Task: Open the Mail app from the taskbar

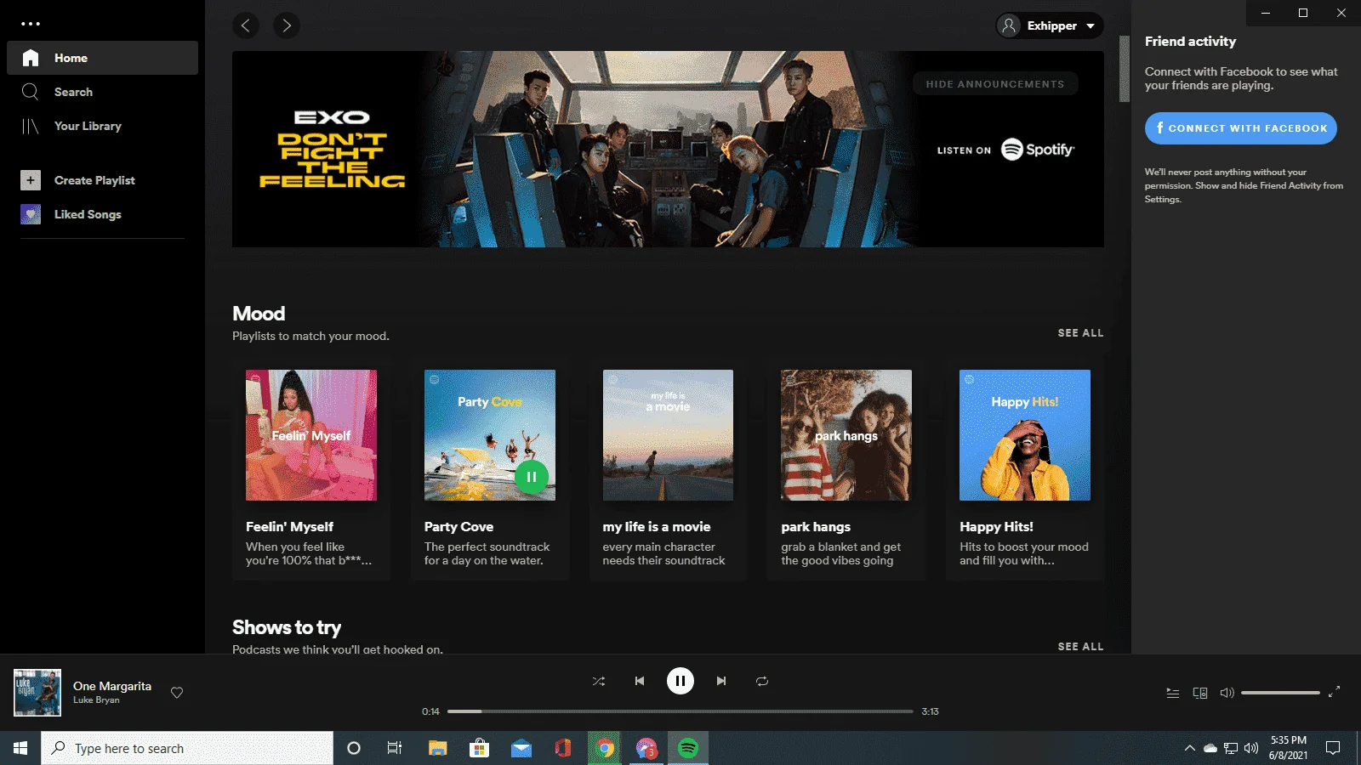Action: [x=521, y=748]
